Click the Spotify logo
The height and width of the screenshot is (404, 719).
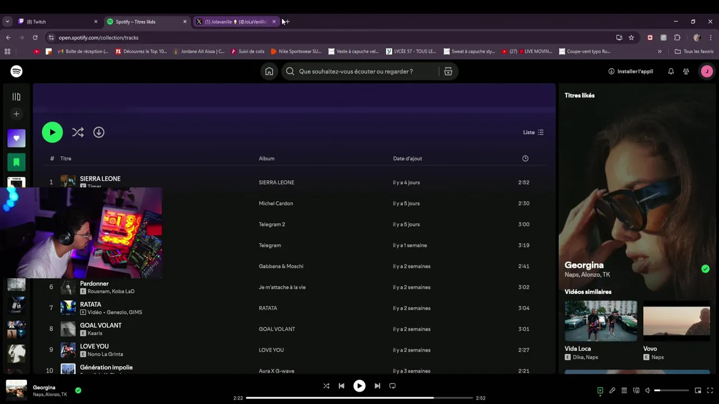(16, 71)
